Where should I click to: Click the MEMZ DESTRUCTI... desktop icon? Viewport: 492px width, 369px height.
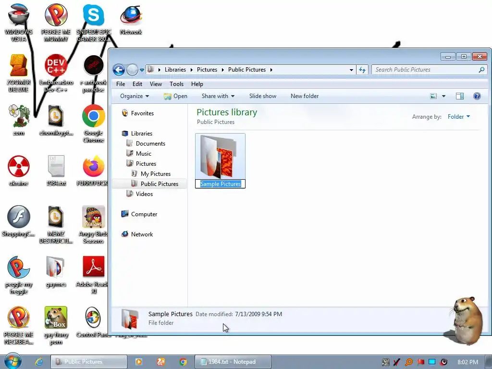coord(56,225)
